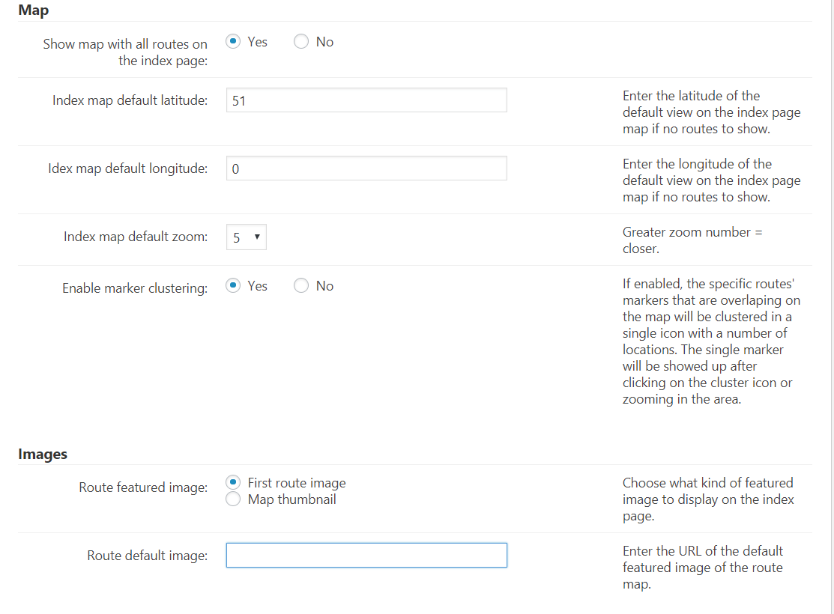Choose Map thumbnail as featured image
This screenshot has height=614, width=834.
coord(233,499)
